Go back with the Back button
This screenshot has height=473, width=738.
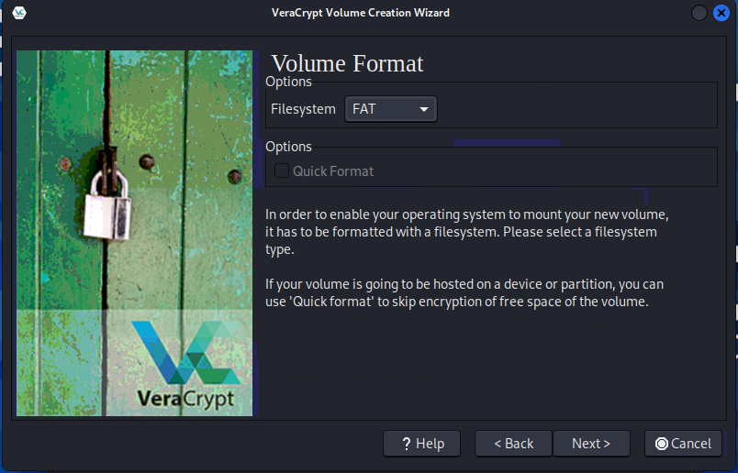513,444
